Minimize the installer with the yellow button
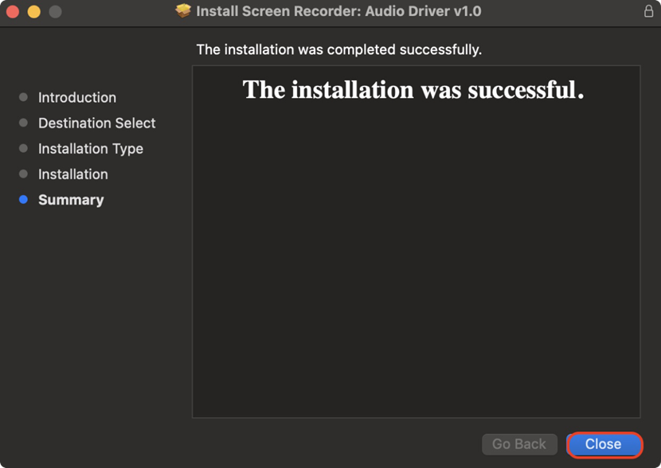The height and width of the screenshot is (468, 661). 33,12
